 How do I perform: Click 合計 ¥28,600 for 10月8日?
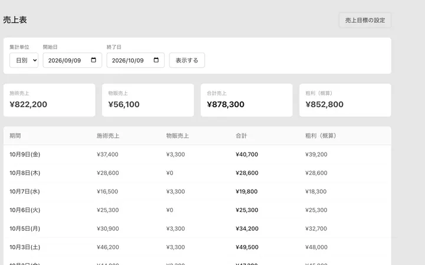point(247,173)
